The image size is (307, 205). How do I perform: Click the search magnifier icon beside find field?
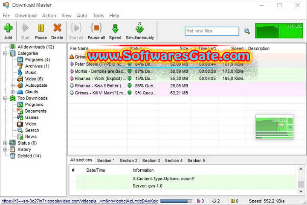pyautogui.click(x=247, y=31)
